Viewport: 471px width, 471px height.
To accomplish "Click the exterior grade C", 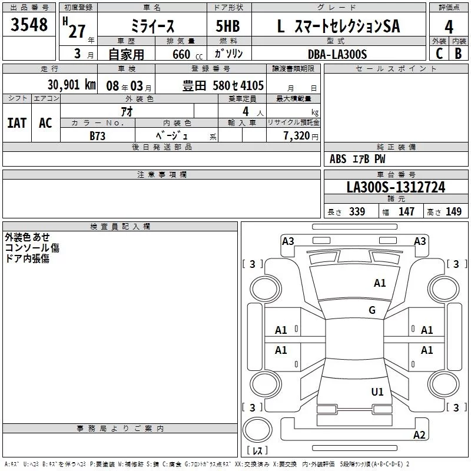I will pos(439,54).
